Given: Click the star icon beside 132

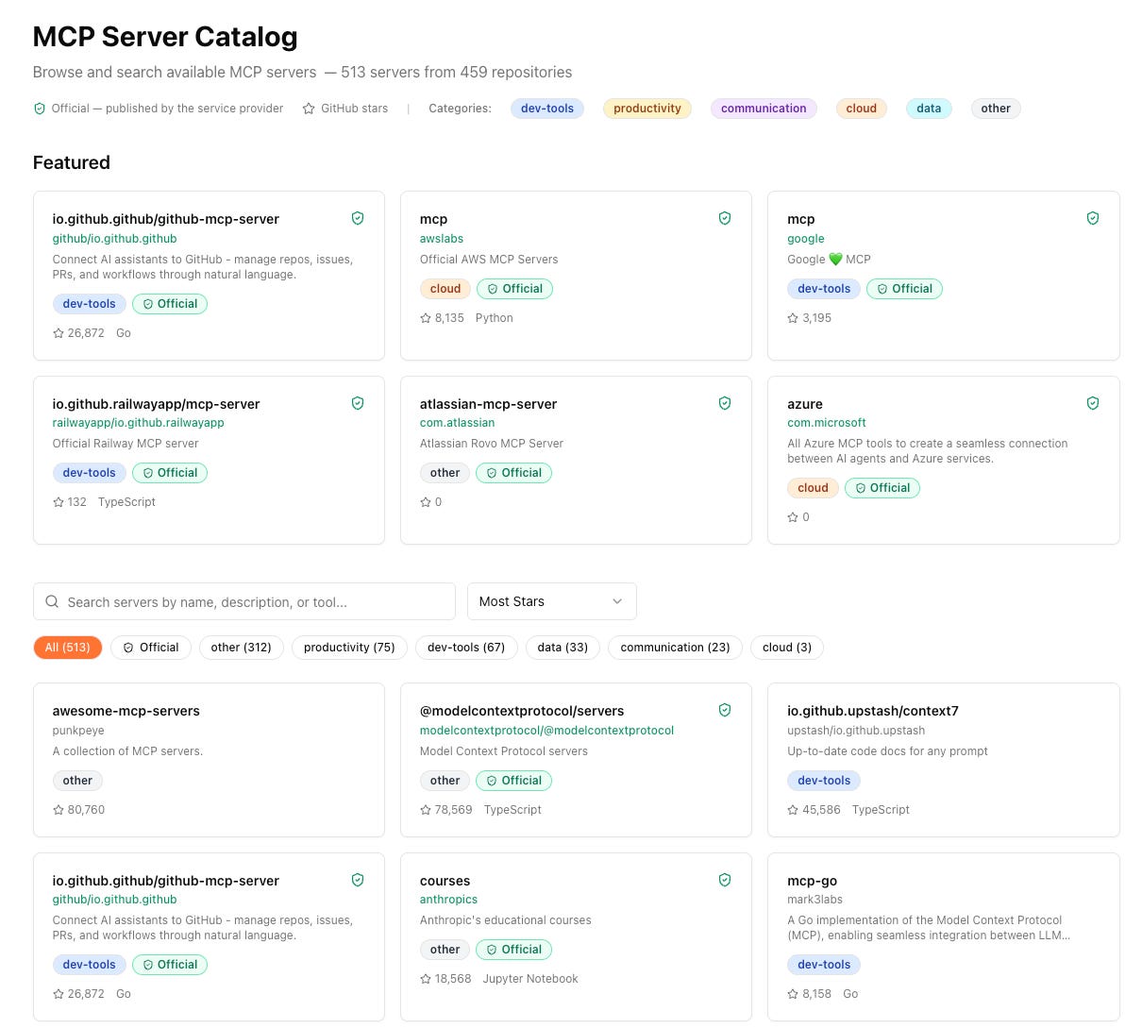Looking at the screenshot, I should click(x=59, y=502).
